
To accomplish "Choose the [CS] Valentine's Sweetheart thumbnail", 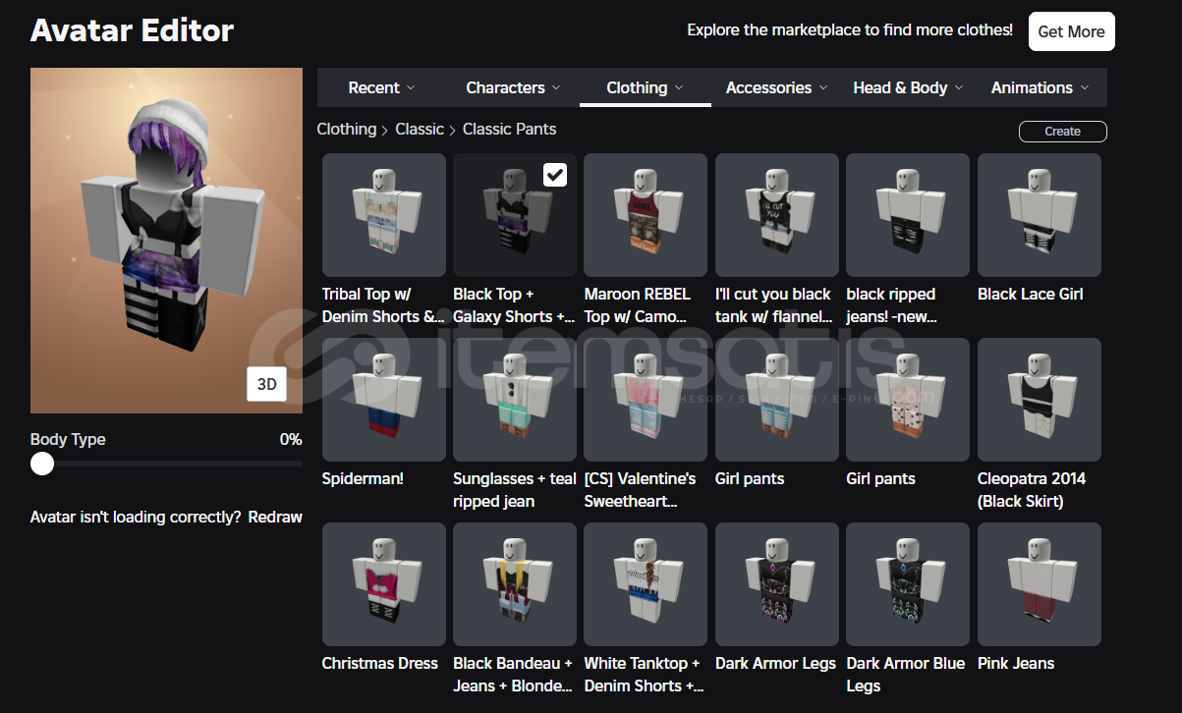I will pos(646,400).
